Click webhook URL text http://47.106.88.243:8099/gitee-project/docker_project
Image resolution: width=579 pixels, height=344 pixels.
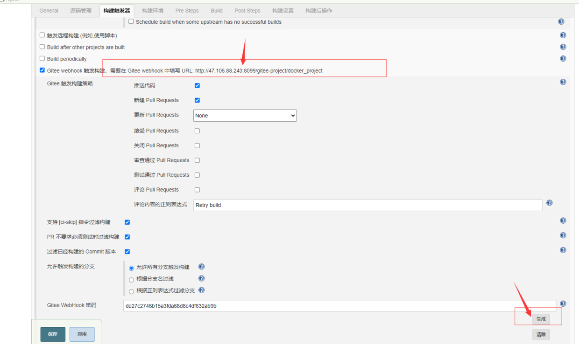(259, 71)
